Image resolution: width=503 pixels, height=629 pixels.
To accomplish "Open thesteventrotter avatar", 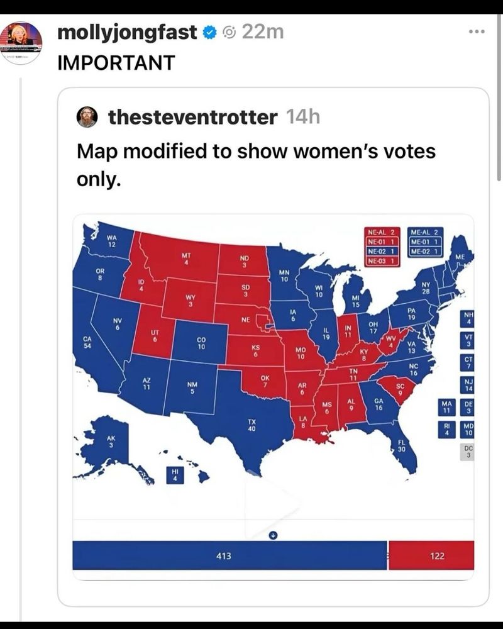I will click(x=87, y=117).
